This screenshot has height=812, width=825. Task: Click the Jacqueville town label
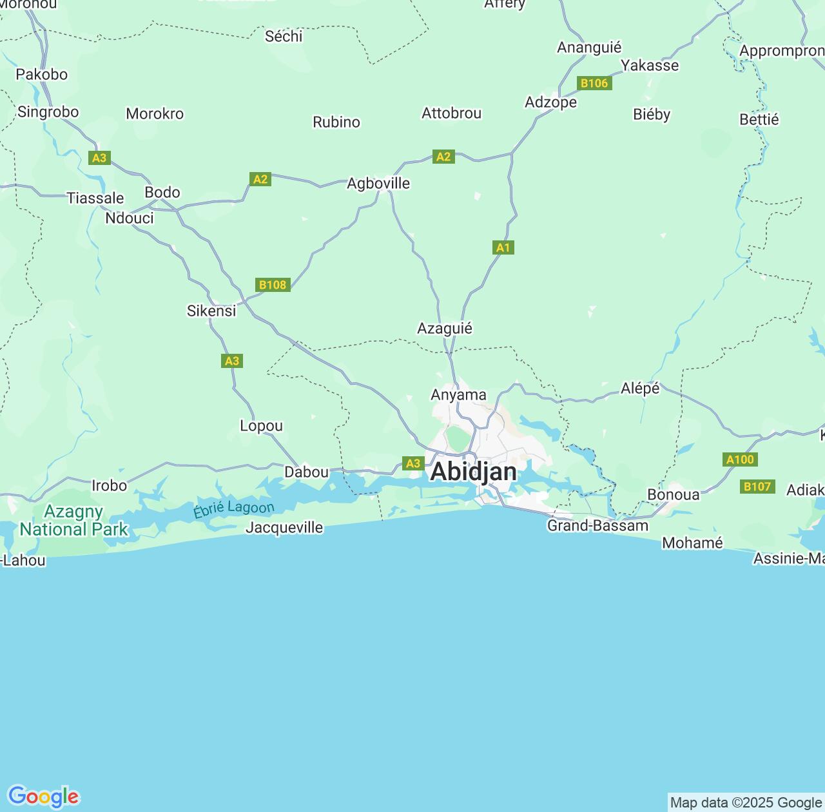point(284,528)
